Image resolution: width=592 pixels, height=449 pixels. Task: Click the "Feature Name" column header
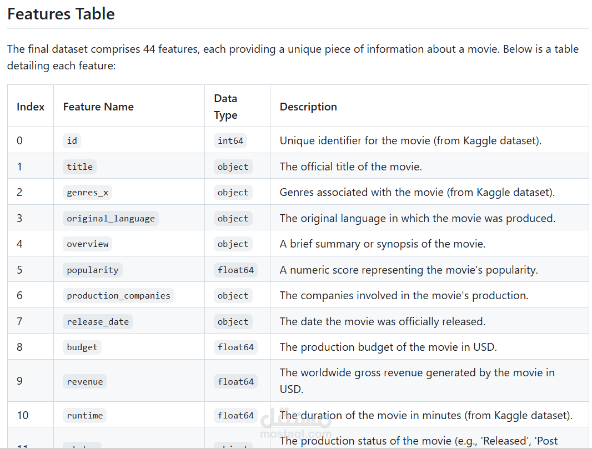pos(98,107)
